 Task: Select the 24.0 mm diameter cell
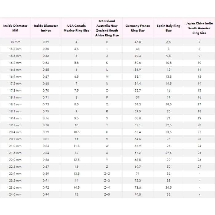click(15, 194)
